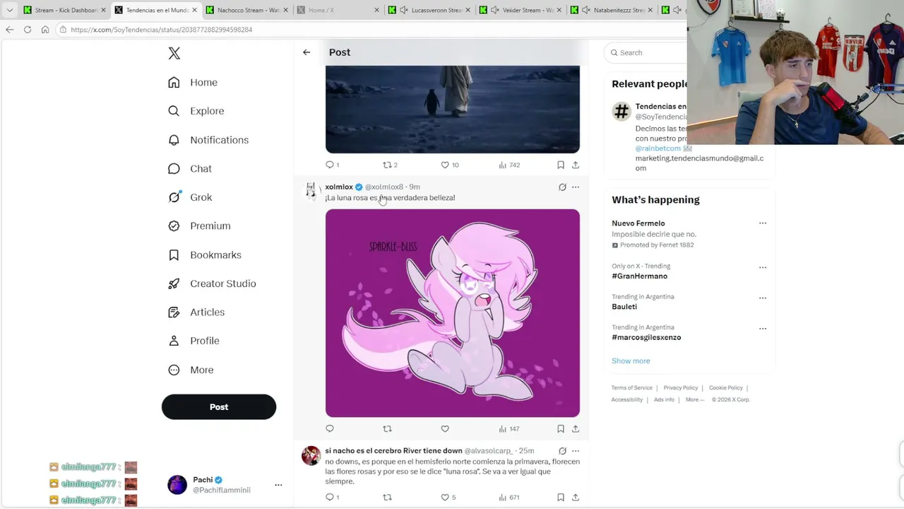
Task: Repost the xolmlox luna rosa post
Action: [387, 428]
